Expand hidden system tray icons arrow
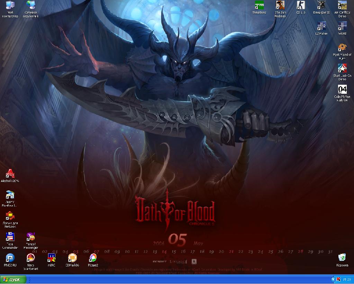The height and width of the screenshot is (284, 354). pyautogui.click(x=333, y=280)
